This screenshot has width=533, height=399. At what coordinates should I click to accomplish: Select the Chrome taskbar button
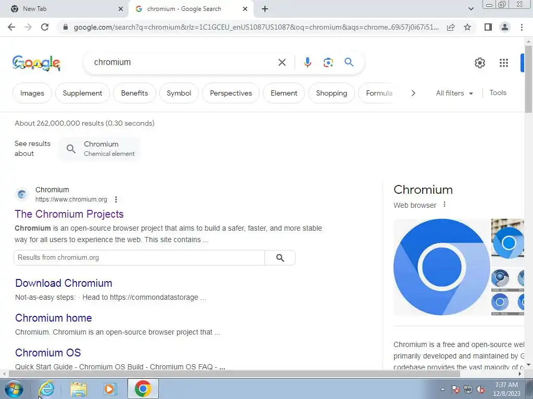pos(143,389)
